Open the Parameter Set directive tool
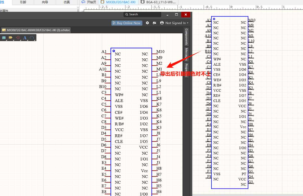Viewport: 303px width, 196px height. [18, 38]
